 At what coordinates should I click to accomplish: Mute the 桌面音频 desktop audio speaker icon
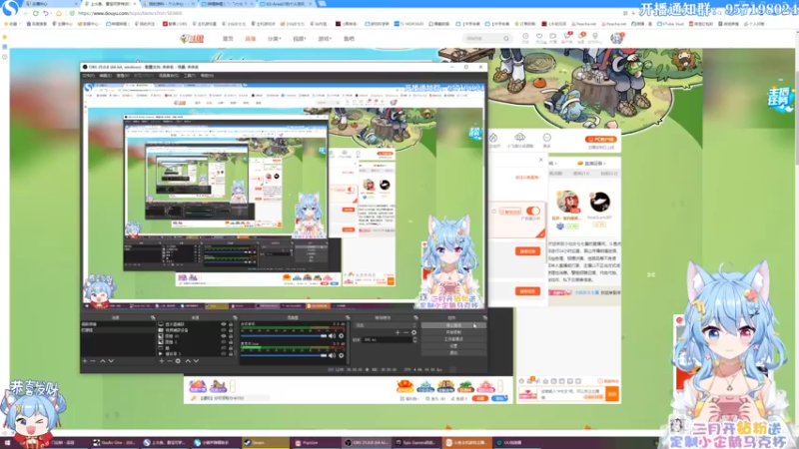[x=333, y=336]
